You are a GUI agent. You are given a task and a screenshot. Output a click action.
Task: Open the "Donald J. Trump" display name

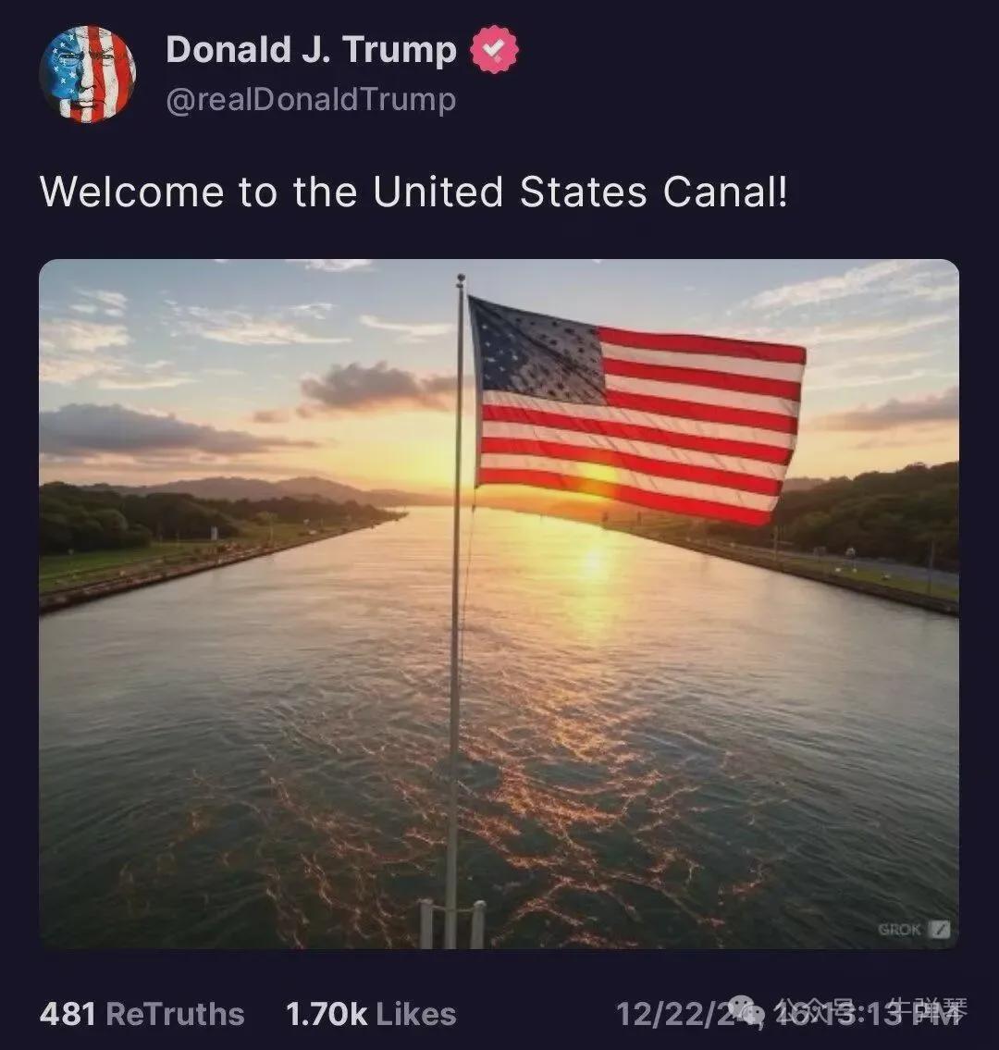pos(311,51)
